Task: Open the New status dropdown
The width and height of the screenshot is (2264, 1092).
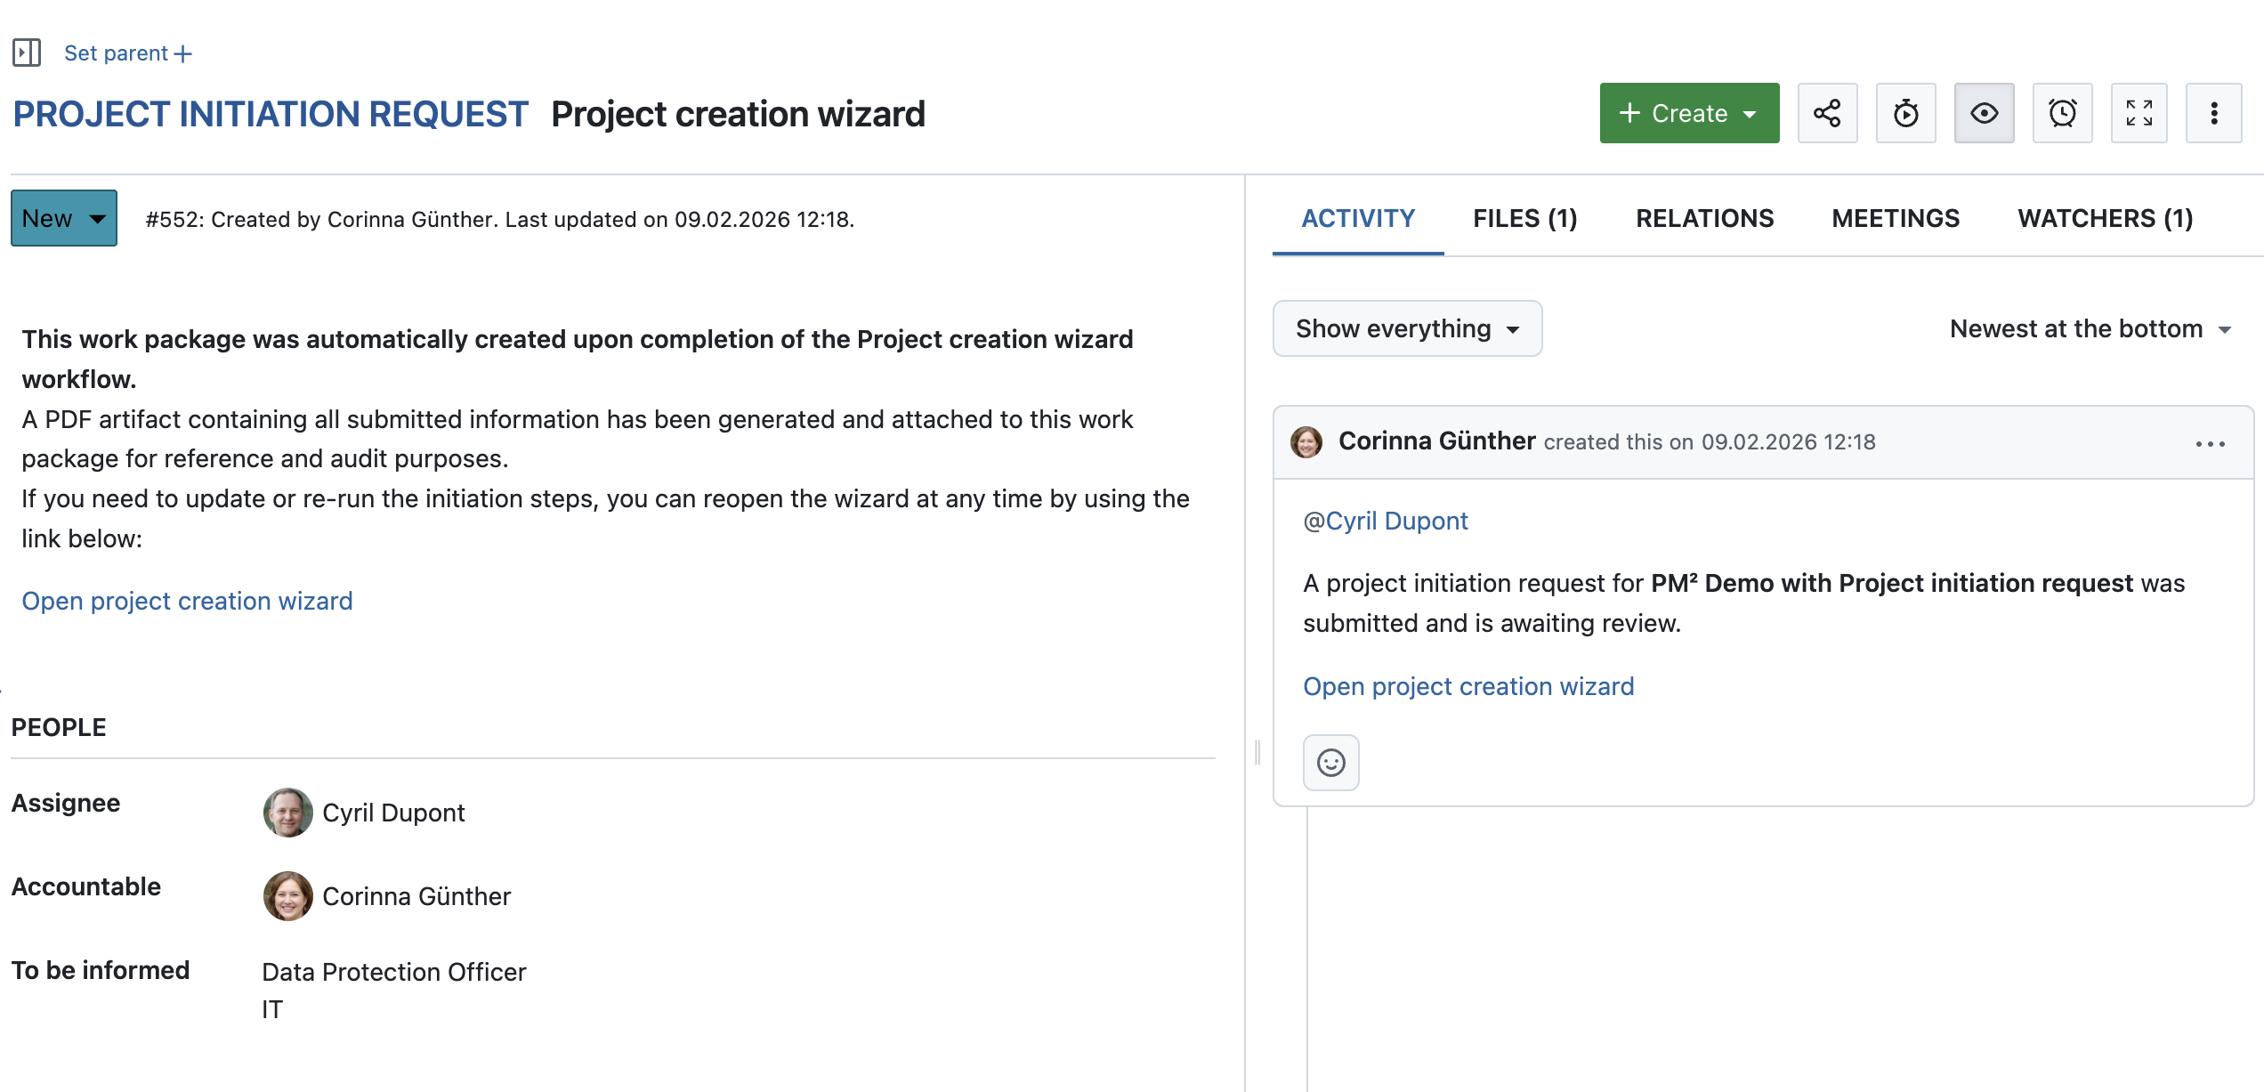Action: point(62,217)
